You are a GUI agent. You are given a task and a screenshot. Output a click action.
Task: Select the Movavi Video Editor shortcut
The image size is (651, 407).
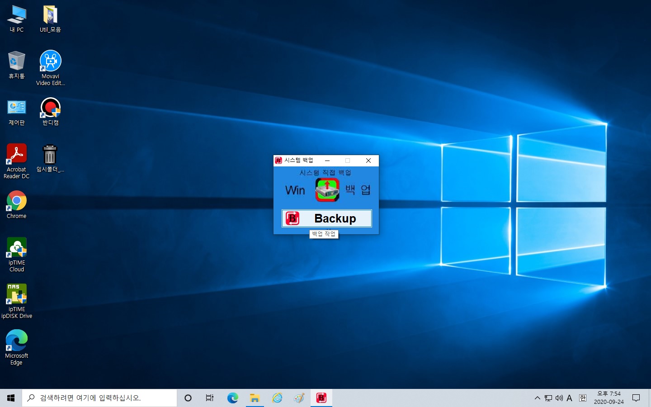(50, 68)
